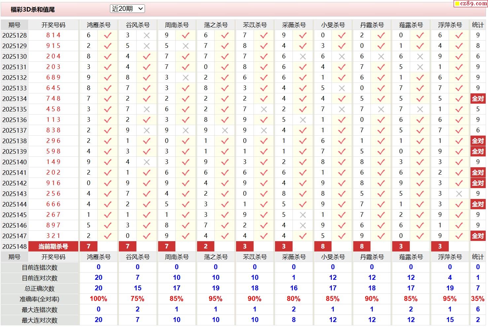Click the red checkmark for 鸿雁杀号 in row 2025128

(108, 35)
